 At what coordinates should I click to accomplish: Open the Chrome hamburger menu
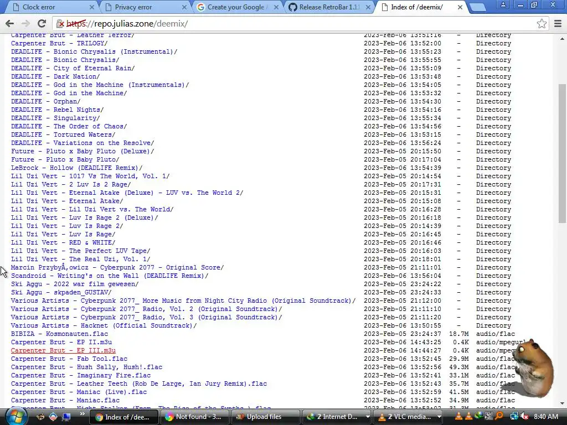click(558, 24)
